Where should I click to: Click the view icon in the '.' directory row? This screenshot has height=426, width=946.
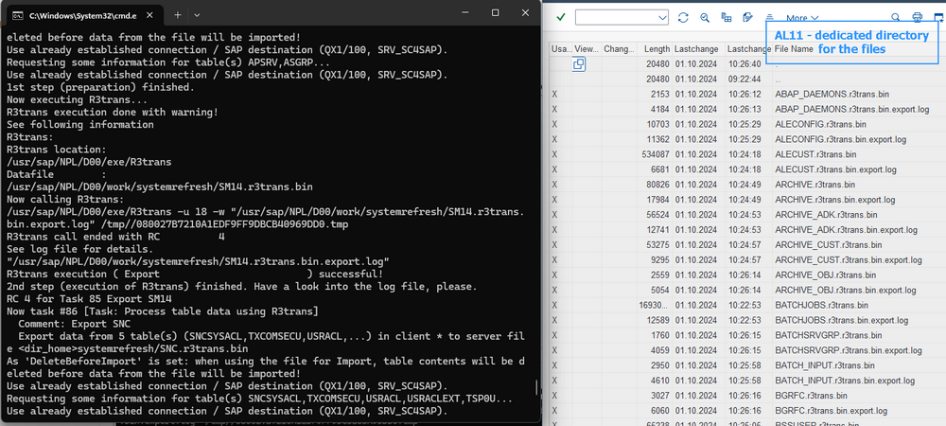point(579,64)
